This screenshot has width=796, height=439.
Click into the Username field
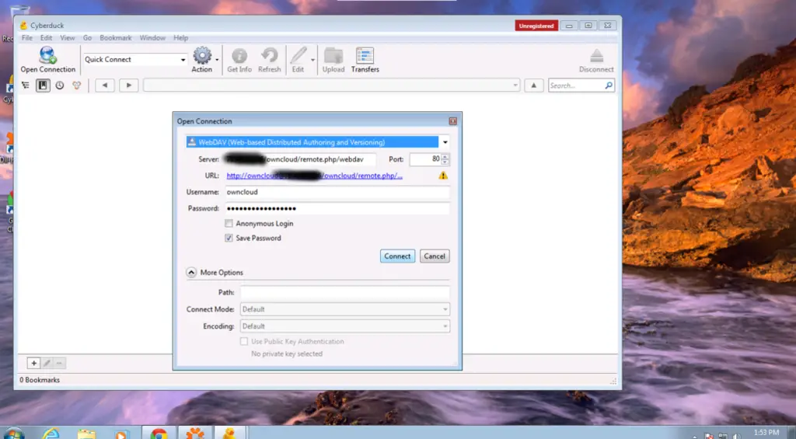[337, 192]
